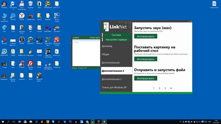Viewport: 221px width, 124px height.
Task: Open the Audacity desktop icon
Action: pos(4,4)
